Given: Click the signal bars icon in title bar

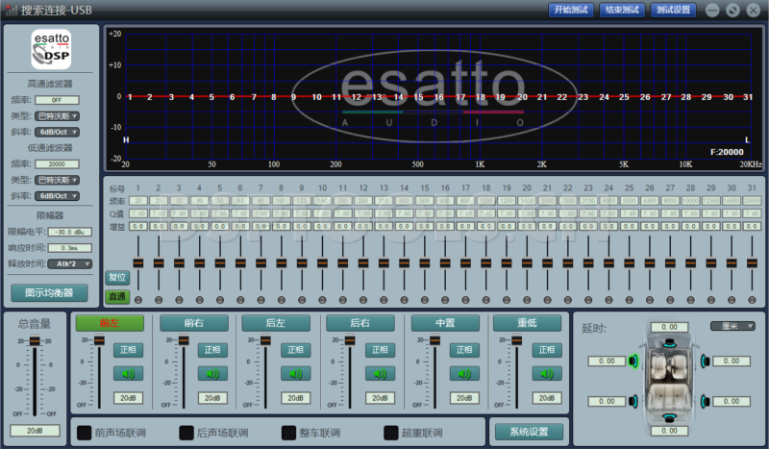Looking at the screenshot, I should [x=11, y=10].
